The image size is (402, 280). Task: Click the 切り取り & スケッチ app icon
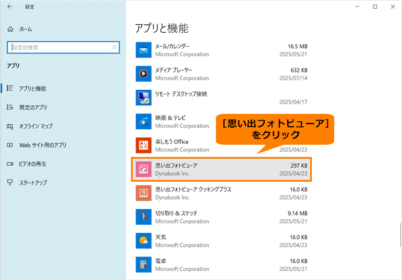pos(144,217)
